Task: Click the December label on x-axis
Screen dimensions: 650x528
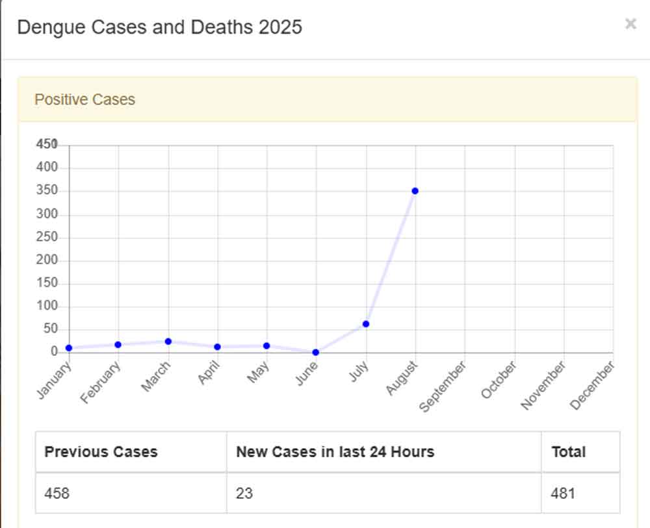Action: coord(593,386)
